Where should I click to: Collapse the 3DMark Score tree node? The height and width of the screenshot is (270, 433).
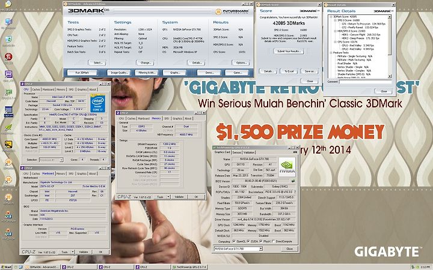click(x=331, y=17)
